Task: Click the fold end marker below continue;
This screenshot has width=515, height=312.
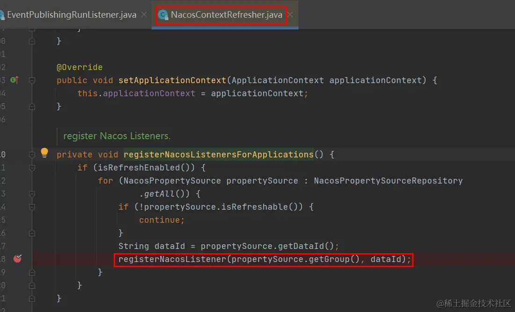Action: coord(32,233)
